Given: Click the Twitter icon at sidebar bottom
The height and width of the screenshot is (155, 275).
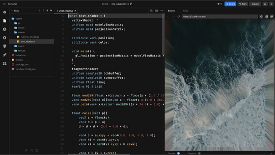Looking at the screenshot, I should [26, 150].
